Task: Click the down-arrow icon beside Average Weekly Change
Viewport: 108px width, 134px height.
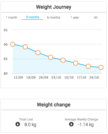Action: (x=71, y=124)
